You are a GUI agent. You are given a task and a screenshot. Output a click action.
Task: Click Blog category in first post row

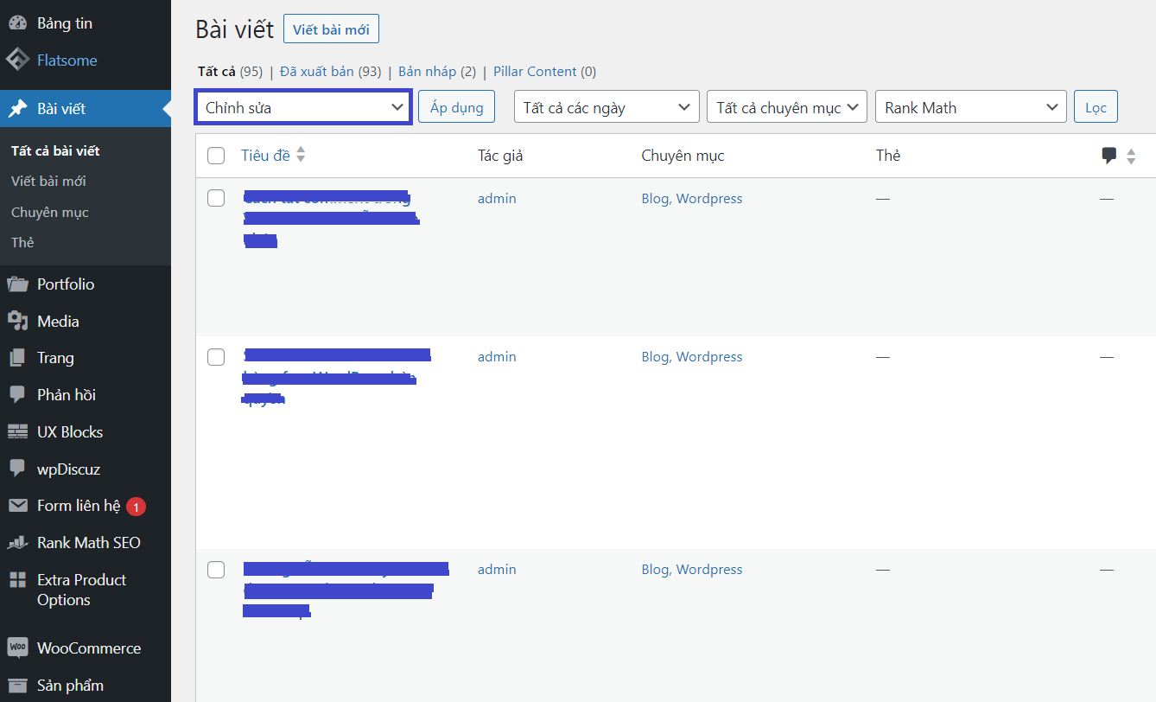click(655, 199)
